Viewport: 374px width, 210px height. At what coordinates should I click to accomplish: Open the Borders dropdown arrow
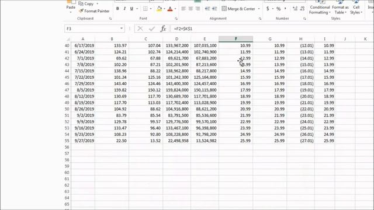(x=151, y=9)
